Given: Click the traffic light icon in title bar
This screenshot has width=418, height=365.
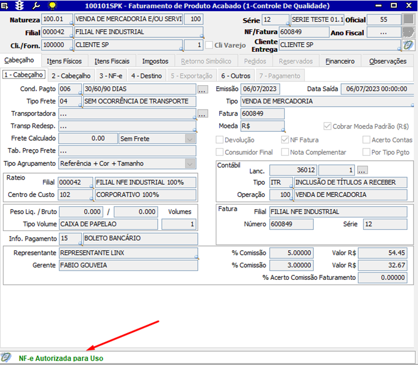Looking at the screenshot, I should pos(20,6).
